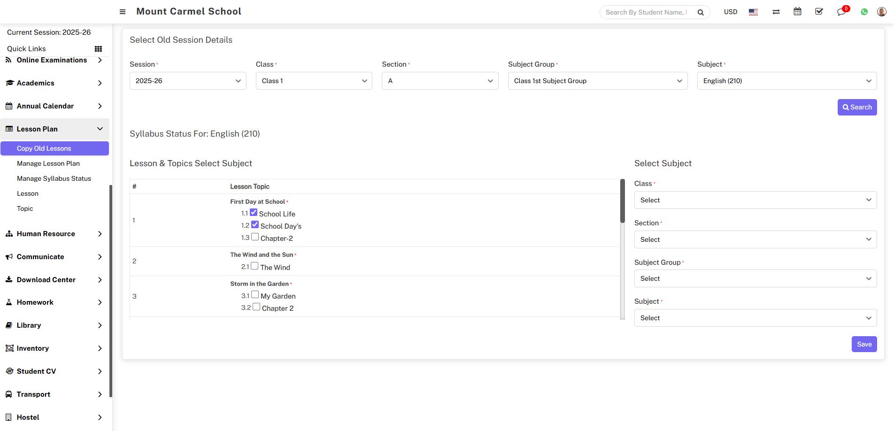894x431 pixels.
Task: Open the calendar icon in top bar
Action: coord(797,12)
